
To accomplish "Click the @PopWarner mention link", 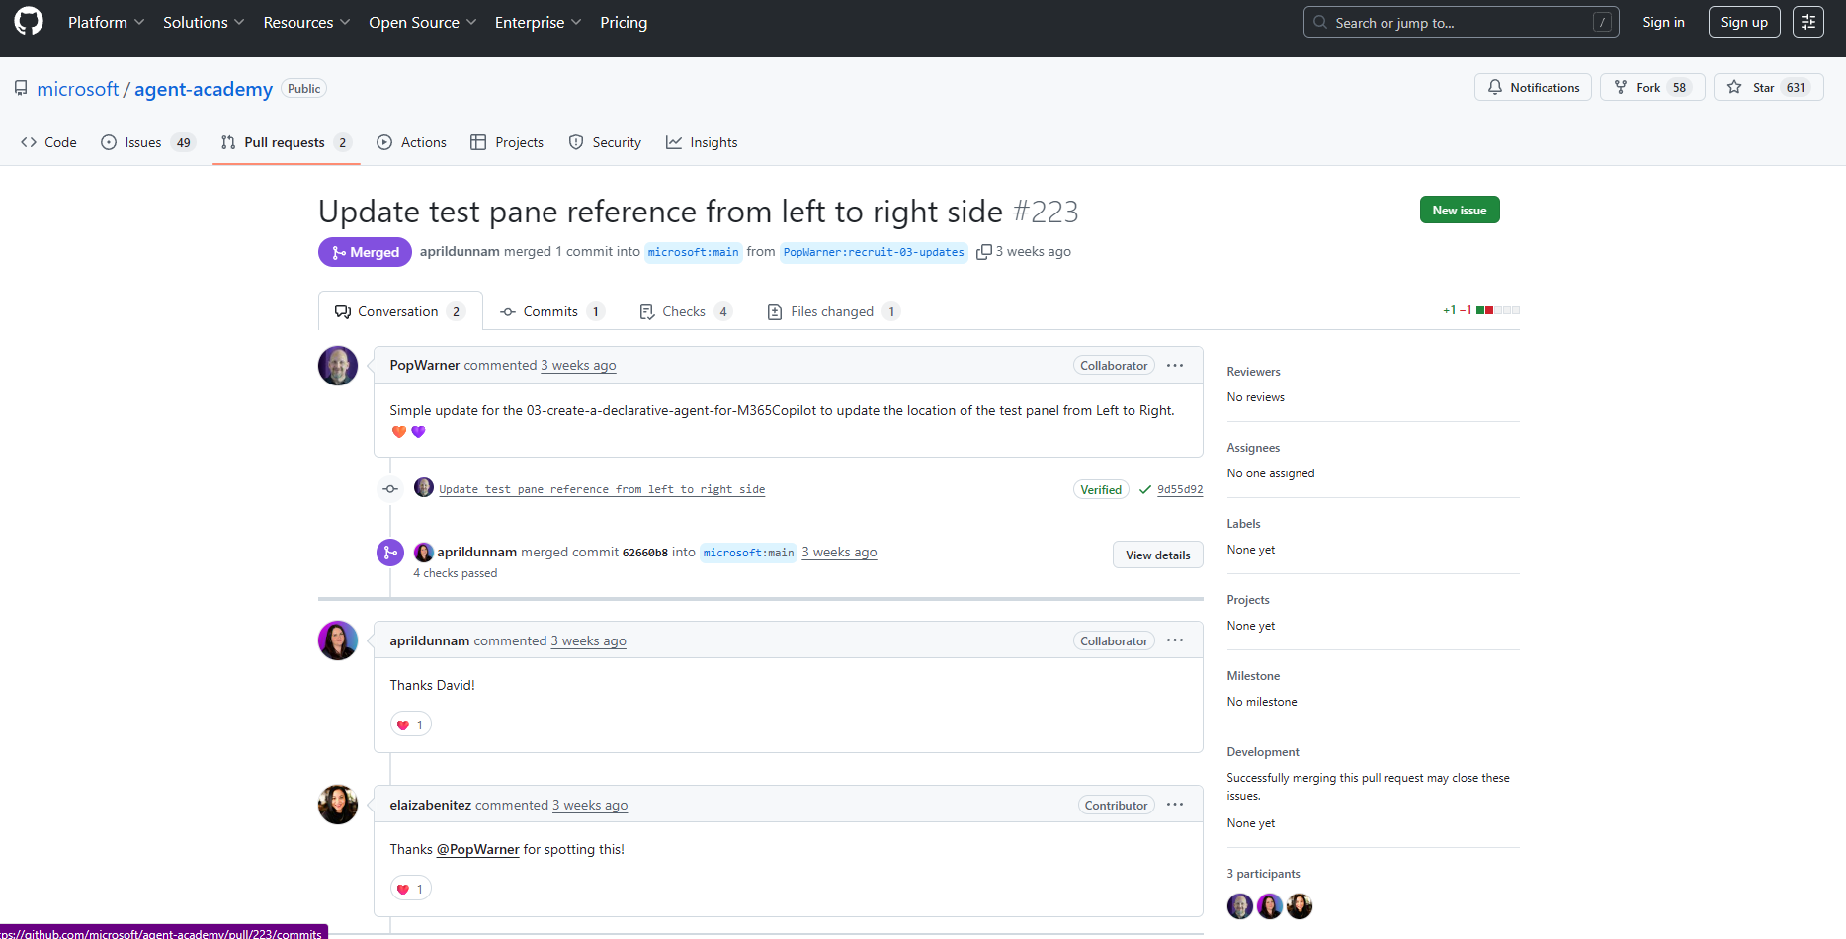I will [477, 849].
